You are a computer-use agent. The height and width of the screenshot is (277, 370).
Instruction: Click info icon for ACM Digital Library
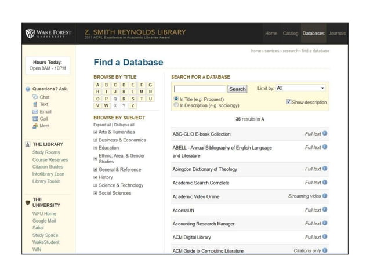point(325,236)
